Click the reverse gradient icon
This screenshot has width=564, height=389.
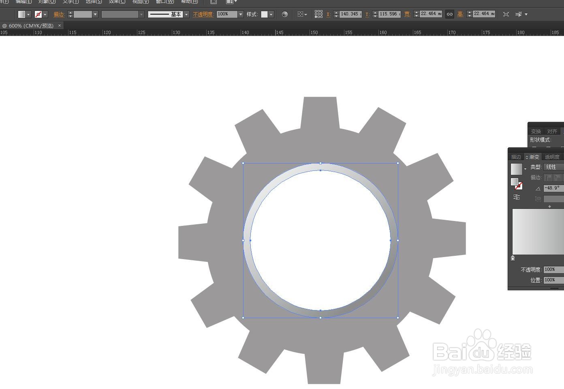[517, 197]
